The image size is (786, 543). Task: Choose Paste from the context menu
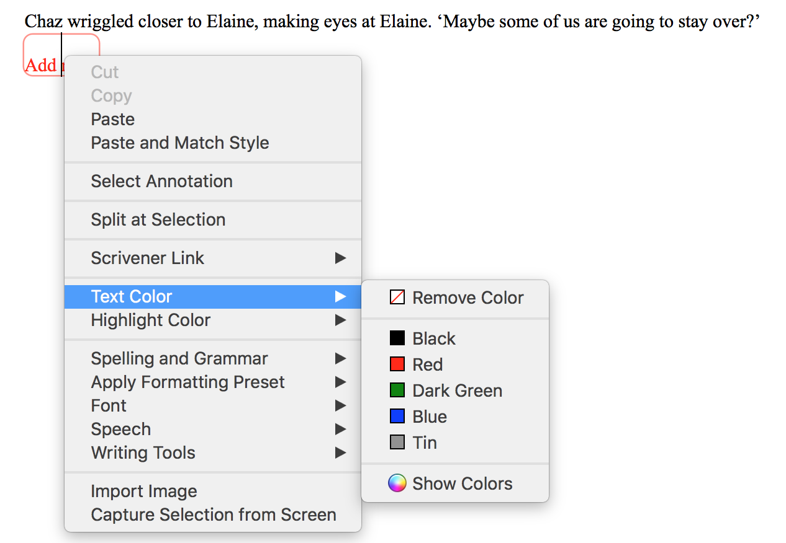pyautogui.click(x=113, y=119)
